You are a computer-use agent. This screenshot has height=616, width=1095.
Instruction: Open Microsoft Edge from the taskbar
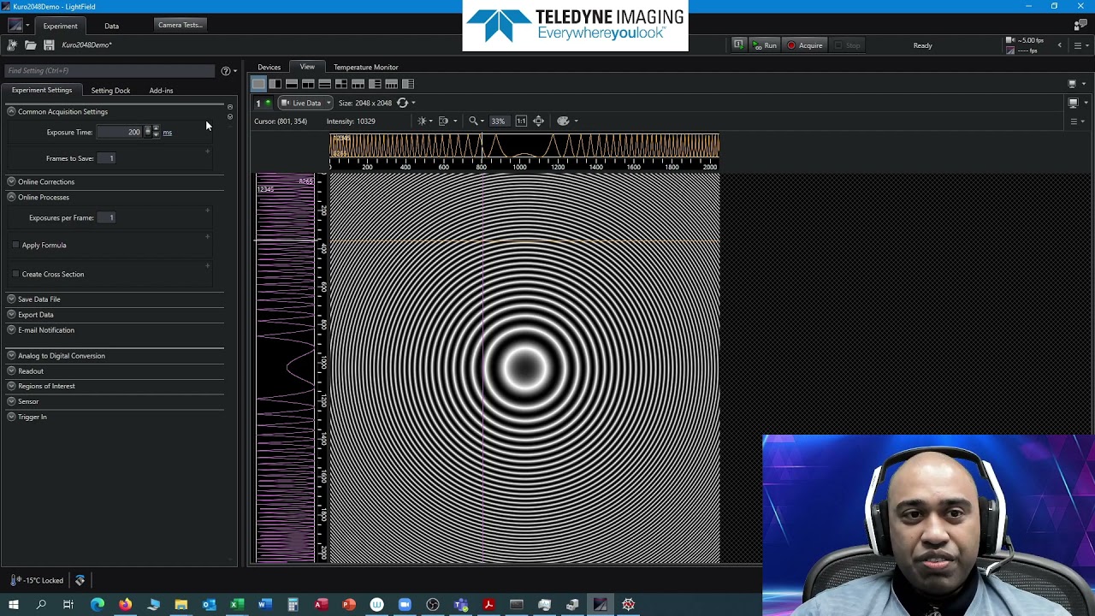98,605
